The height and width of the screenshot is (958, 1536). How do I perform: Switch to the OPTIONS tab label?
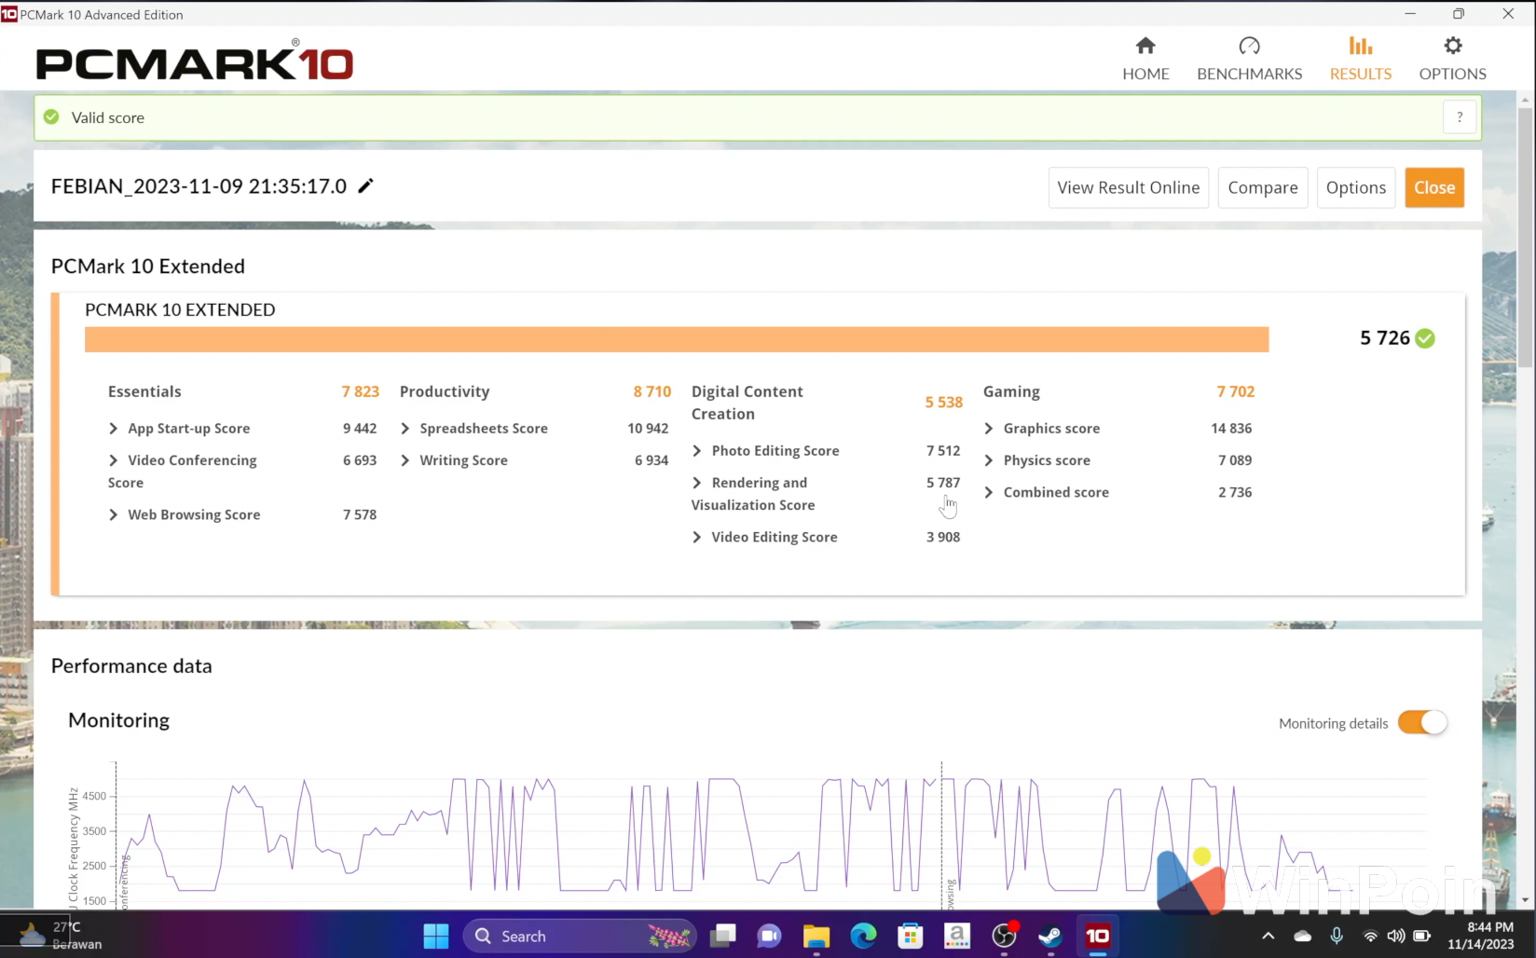[1452, 74]
